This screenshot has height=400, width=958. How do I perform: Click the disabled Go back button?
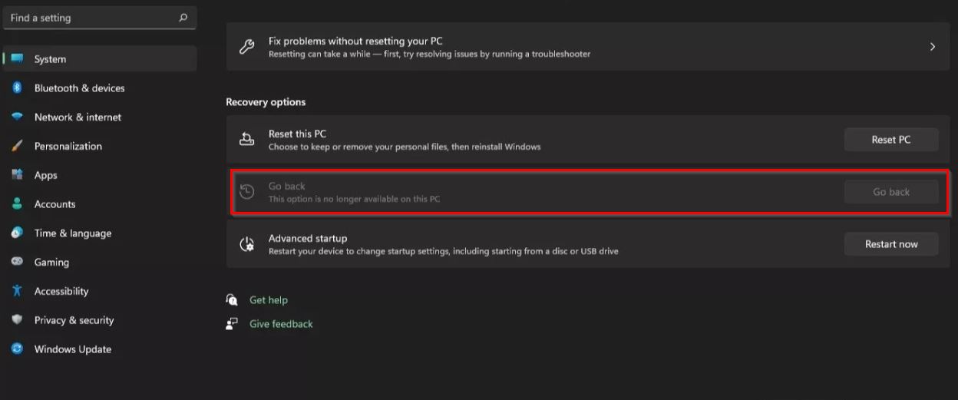pyautogui.click(x=891, y=192)
